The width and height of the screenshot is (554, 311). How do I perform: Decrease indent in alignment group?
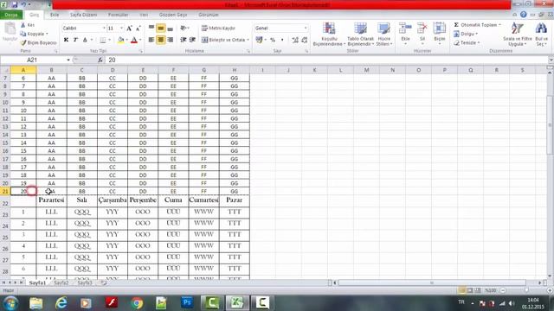pos(183,40)
